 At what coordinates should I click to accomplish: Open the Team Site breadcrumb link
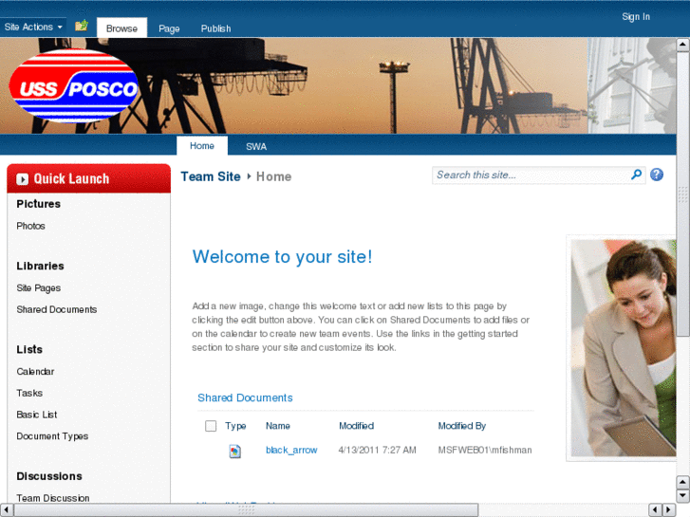tap(211, 176)
